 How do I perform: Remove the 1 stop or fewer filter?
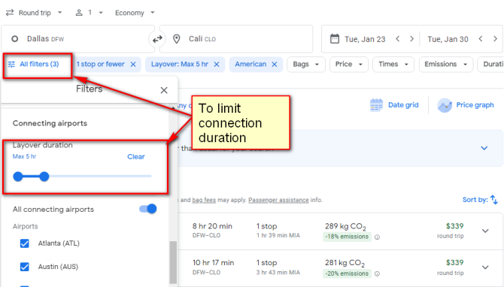[x=133, y=64]
